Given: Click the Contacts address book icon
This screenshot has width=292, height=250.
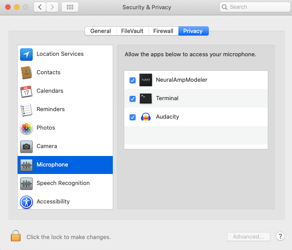Looking at the screenshot, I should [26, 72].
